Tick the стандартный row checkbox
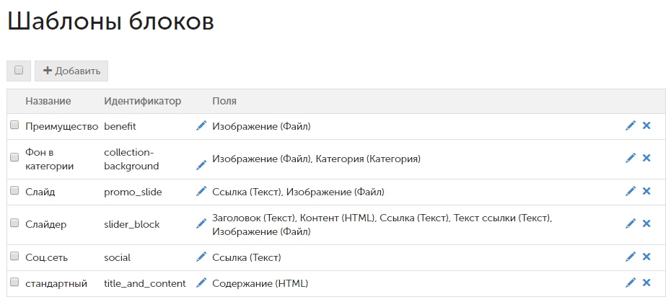Image resolution: width=671 pixels, height=302 pixels. tap(14, 283)
